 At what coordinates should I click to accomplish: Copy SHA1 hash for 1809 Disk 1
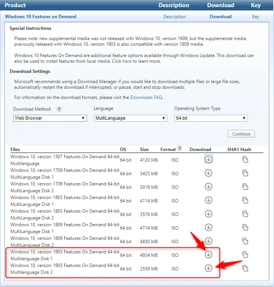pyautogui.click(x=245, y=228)
